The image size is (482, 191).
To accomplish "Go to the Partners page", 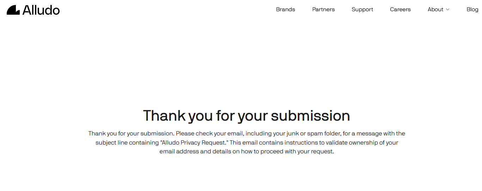I will pyautogui.click(x=323, y=9).
